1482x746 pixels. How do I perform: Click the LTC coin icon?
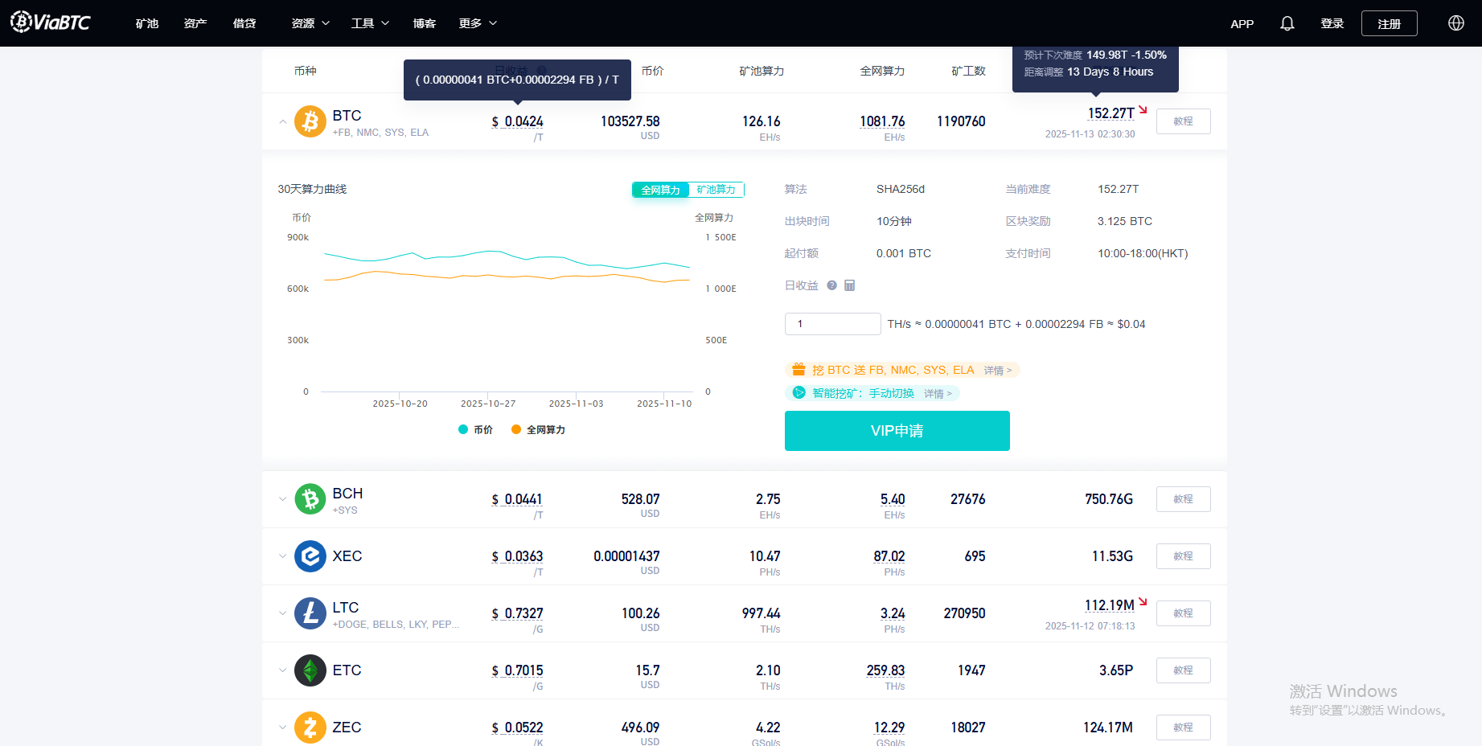310,613
